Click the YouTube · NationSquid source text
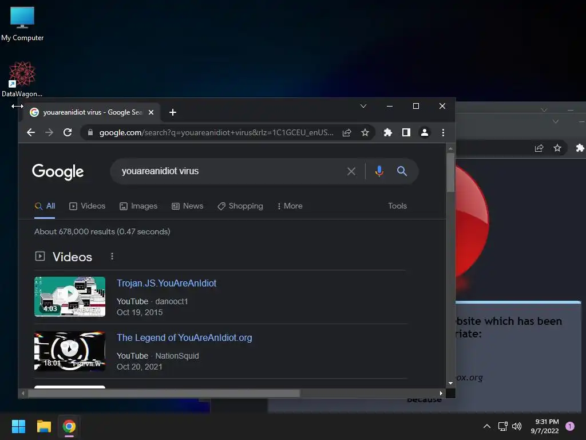 [x=158, y=356]
